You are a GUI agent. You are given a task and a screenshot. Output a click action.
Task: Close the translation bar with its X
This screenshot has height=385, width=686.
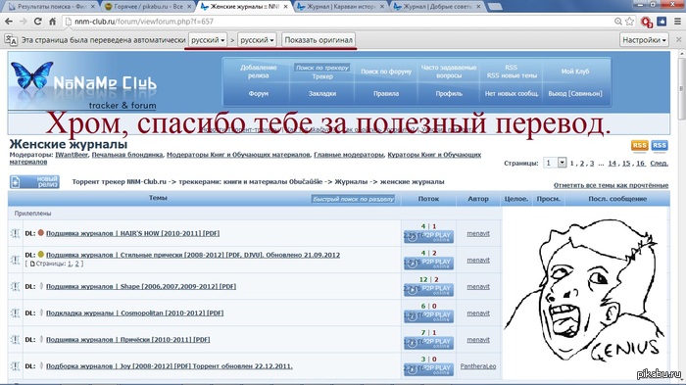tap(678, 40)
